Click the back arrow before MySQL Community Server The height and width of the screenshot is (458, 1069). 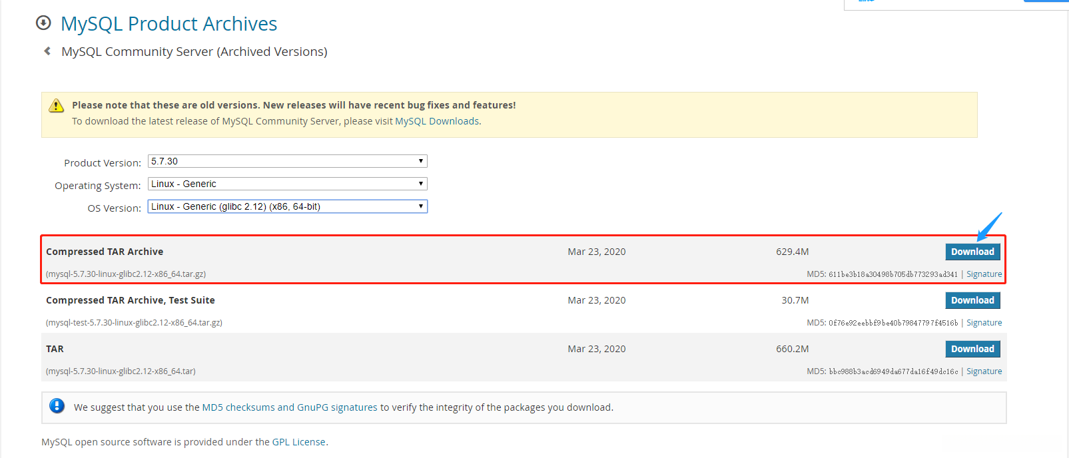tap(47, 51)
